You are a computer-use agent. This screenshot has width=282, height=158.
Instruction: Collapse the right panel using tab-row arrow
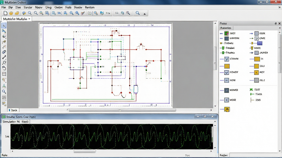(x=280, y=28)
